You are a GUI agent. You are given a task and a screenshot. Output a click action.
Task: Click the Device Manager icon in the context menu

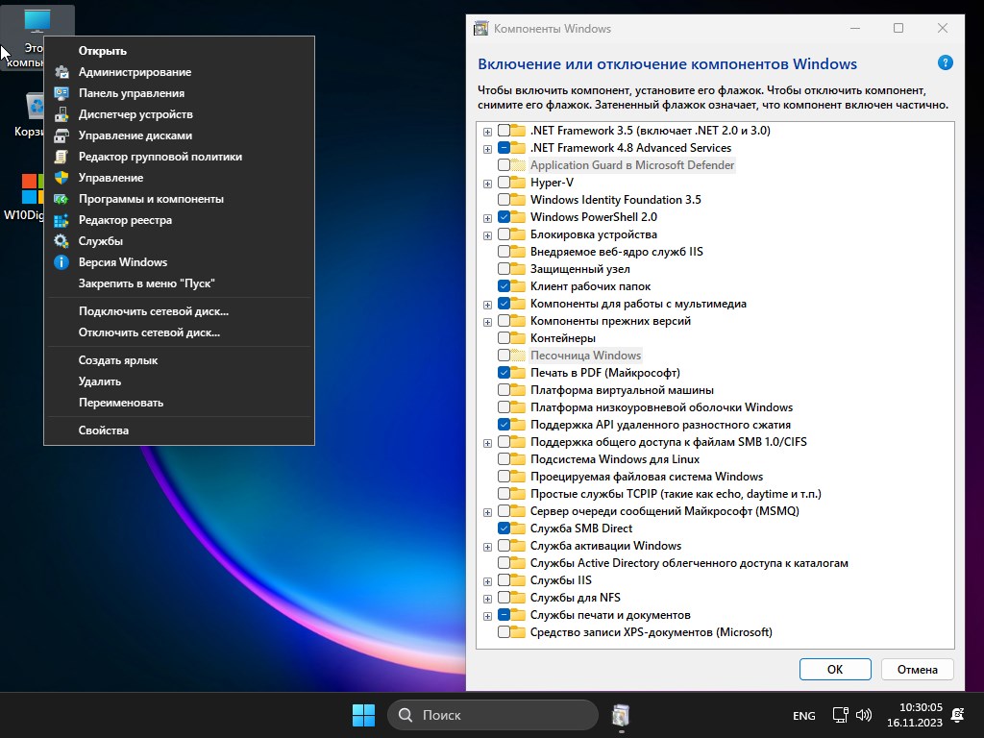pos(61,114)
